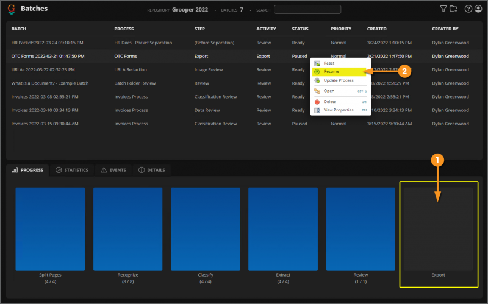The width and height of the screenshot is (488, 304).
Task: Click the Export step progress tile
Action: 438,228
